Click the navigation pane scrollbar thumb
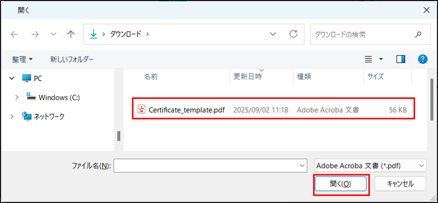Screen dimensions: 438x203 (119, 136)
